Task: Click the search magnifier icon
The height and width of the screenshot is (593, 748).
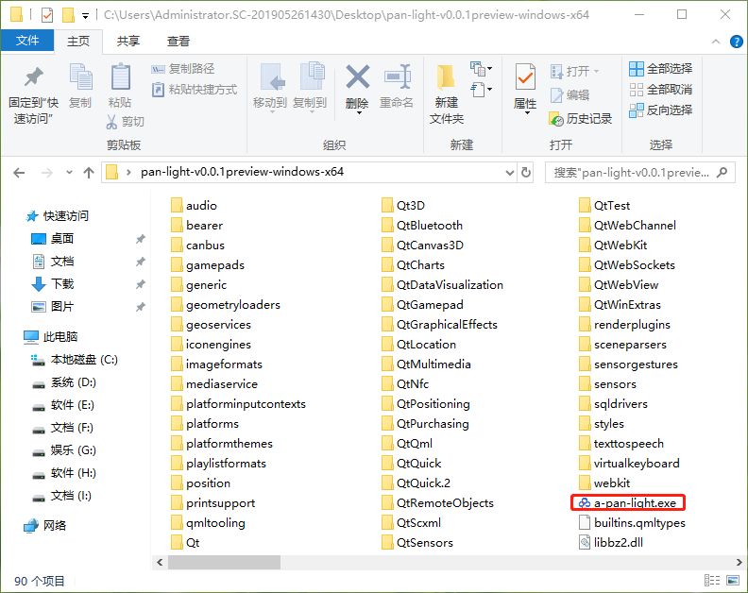Action: pos(722,172)
